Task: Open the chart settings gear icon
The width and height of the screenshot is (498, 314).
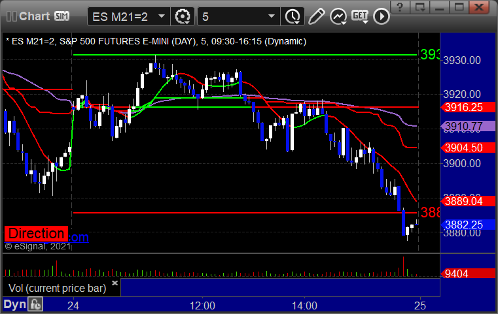Action: [183, 16]
